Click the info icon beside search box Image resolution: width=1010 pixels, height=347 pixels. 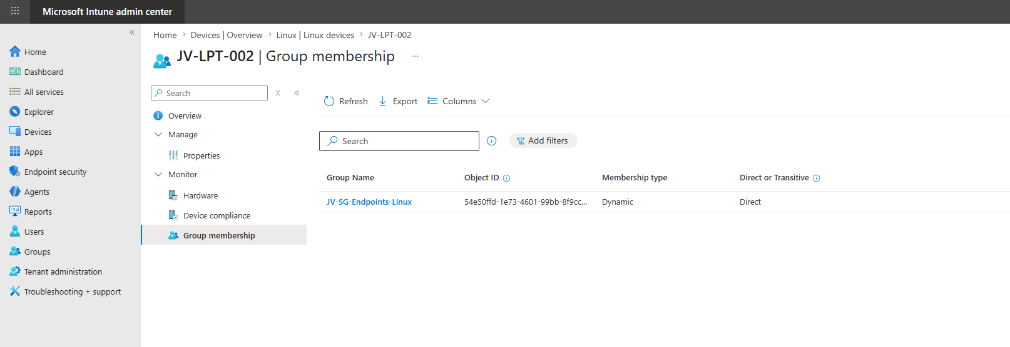[492, 141]
